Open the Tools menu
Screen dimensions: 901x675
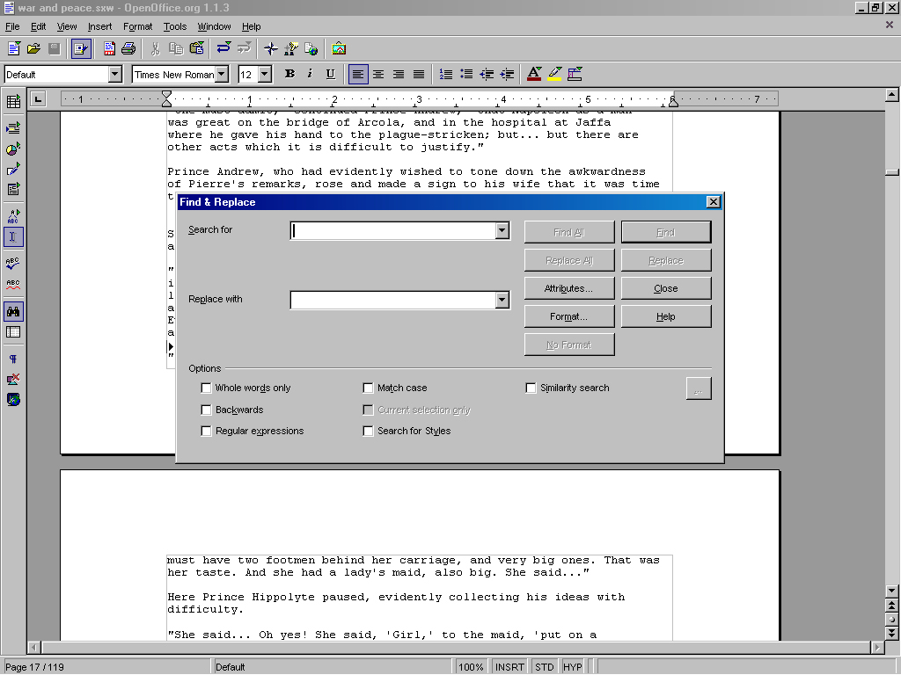(x=175, y=27)
